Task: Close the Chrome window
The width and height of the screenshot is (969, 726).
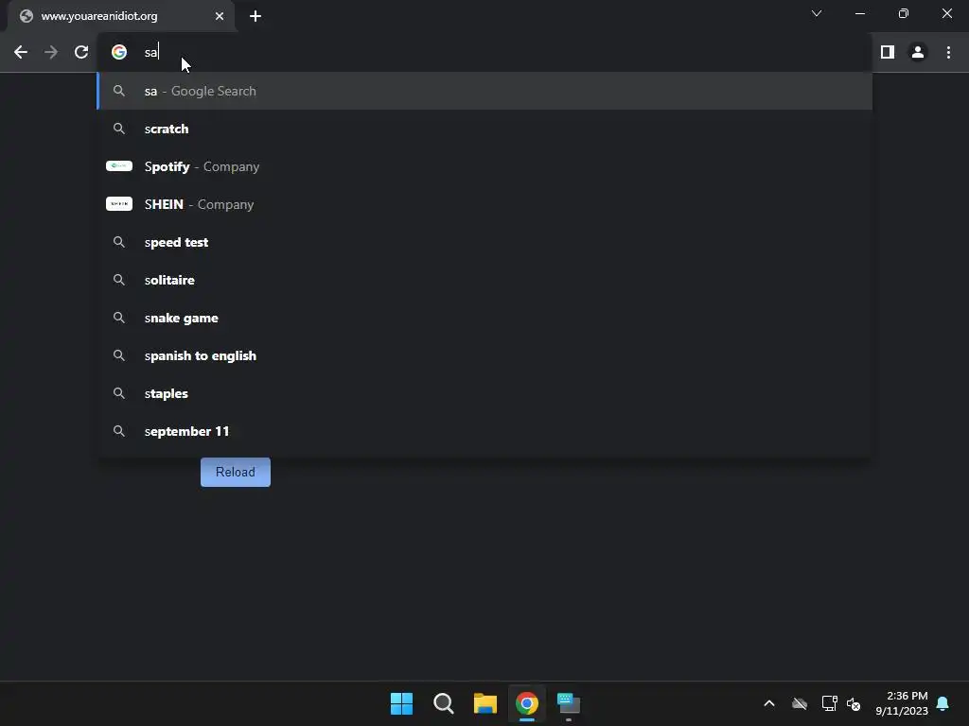Action: click(x=946, y=13)
